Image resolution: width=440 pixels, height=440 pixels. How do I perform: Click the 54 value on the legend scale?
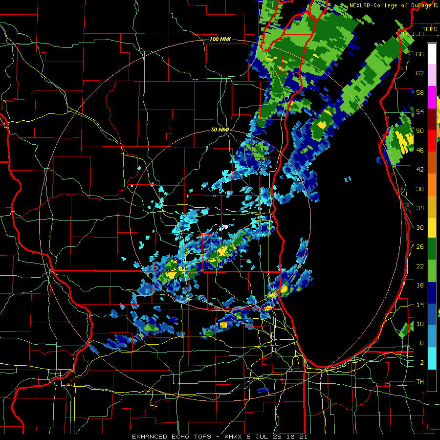420,111
